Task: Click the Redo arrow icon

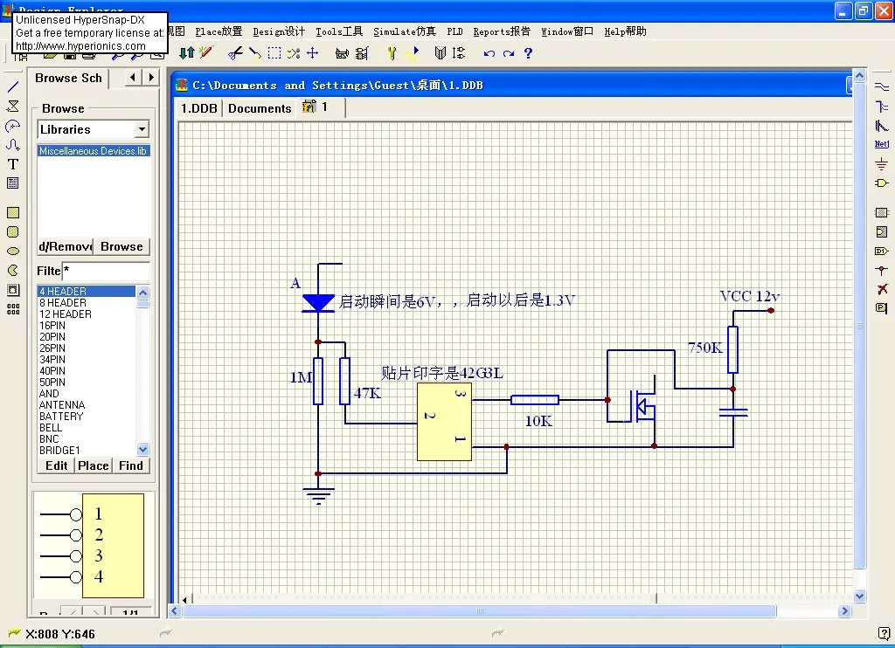Action: [509, 53]
